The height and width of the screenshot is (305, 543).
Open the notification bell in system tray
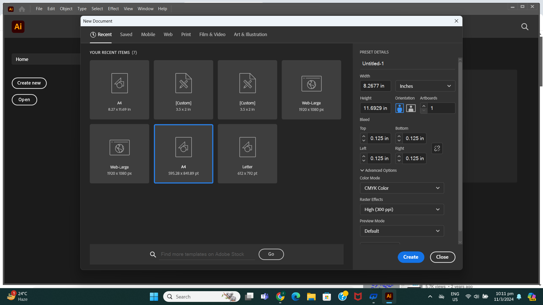tap(519, 297)
